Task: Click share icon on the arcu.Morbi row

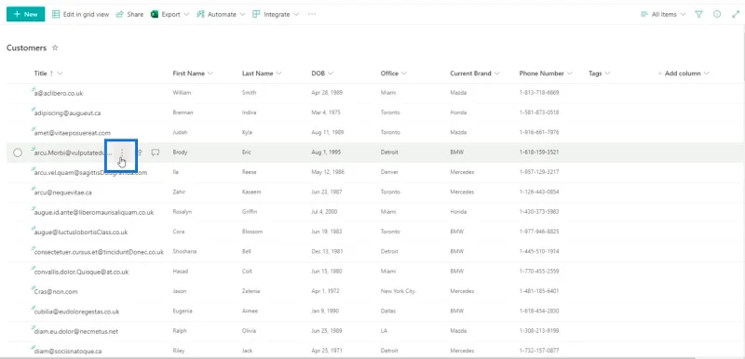Action: 141,153
